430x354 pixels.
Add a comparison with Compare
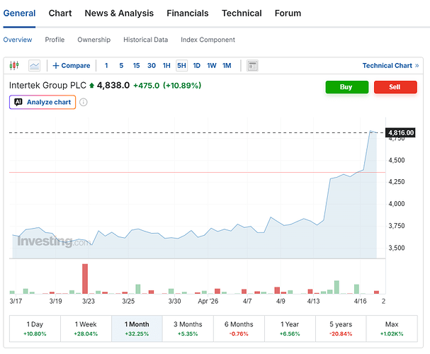click(72, 65)
